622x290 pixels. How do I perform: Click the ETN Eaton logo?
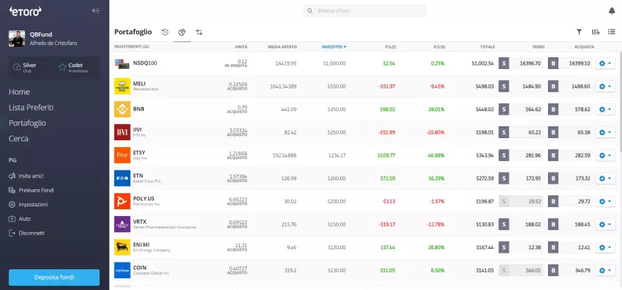(122, 178)
